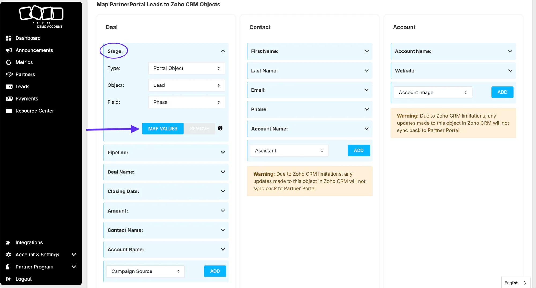Click the REMOVE button

pos(199,128)
